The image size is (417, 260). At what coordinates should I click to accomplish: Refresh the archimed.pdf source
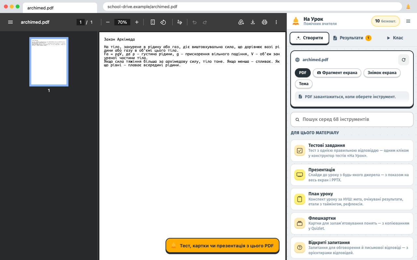404,60
